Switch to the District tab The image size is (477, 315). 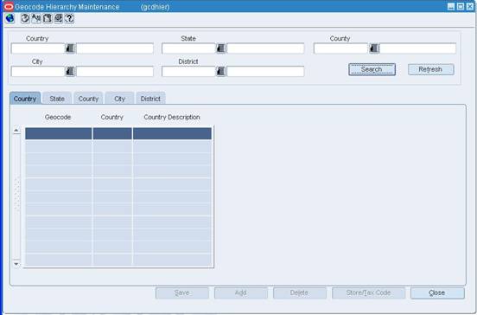pyautogui.click(x=150, y=99)
